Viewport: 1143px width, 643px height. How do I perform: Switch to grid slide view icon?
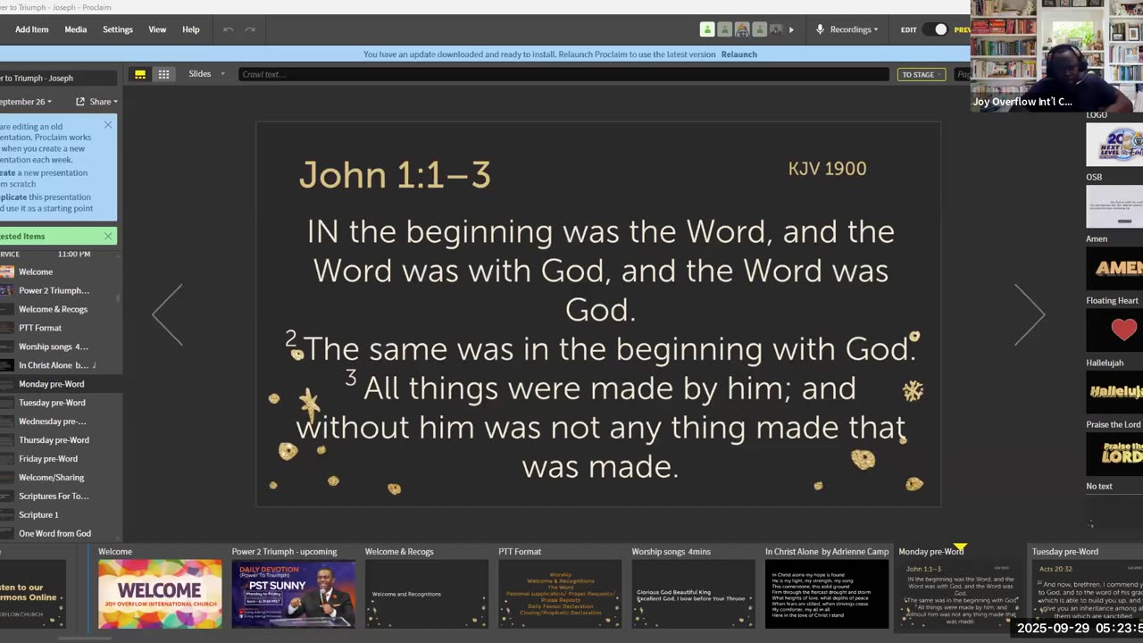163,74
